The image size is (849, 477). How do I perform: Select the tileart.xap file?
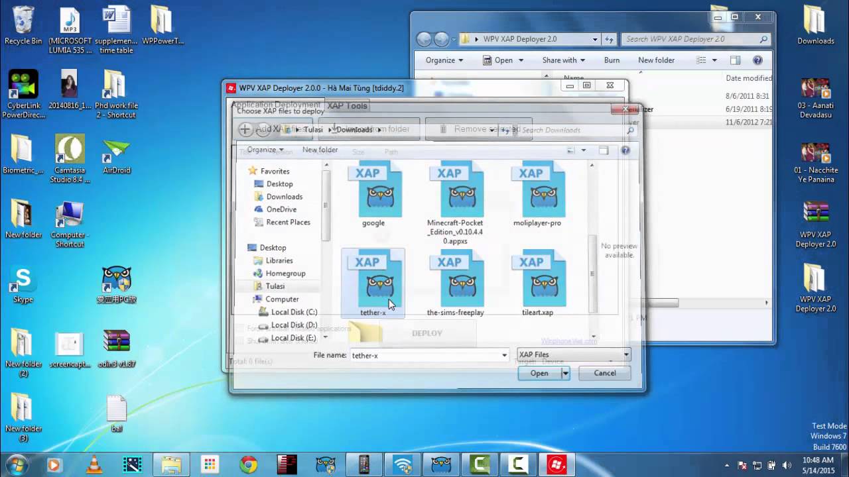pos(537,283)
